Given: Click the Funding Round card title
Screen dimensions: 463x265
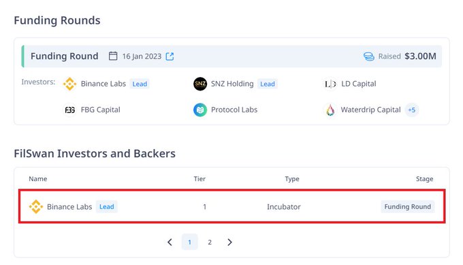Looking at the screenshot, I should (x=65, y=56).
